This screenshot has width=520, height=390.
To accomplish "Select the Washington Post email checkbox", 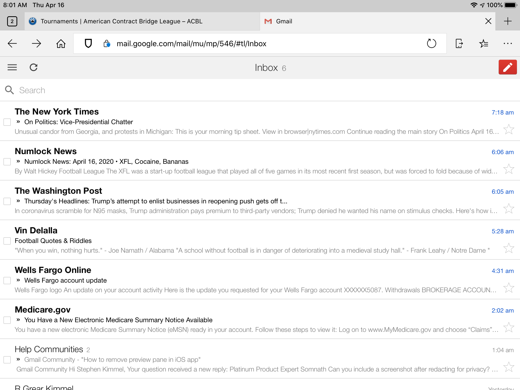I will coord(7,201).
